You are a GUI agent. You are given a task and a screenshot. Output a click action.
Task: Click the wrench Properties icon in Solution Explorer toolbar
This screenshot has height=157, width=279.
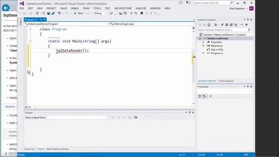click(246, 25)
